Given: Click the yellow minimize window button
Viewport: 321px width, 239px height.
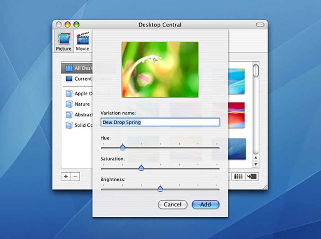Looking at the screenshot, I should pyautogui.click(x=68, y=25).
